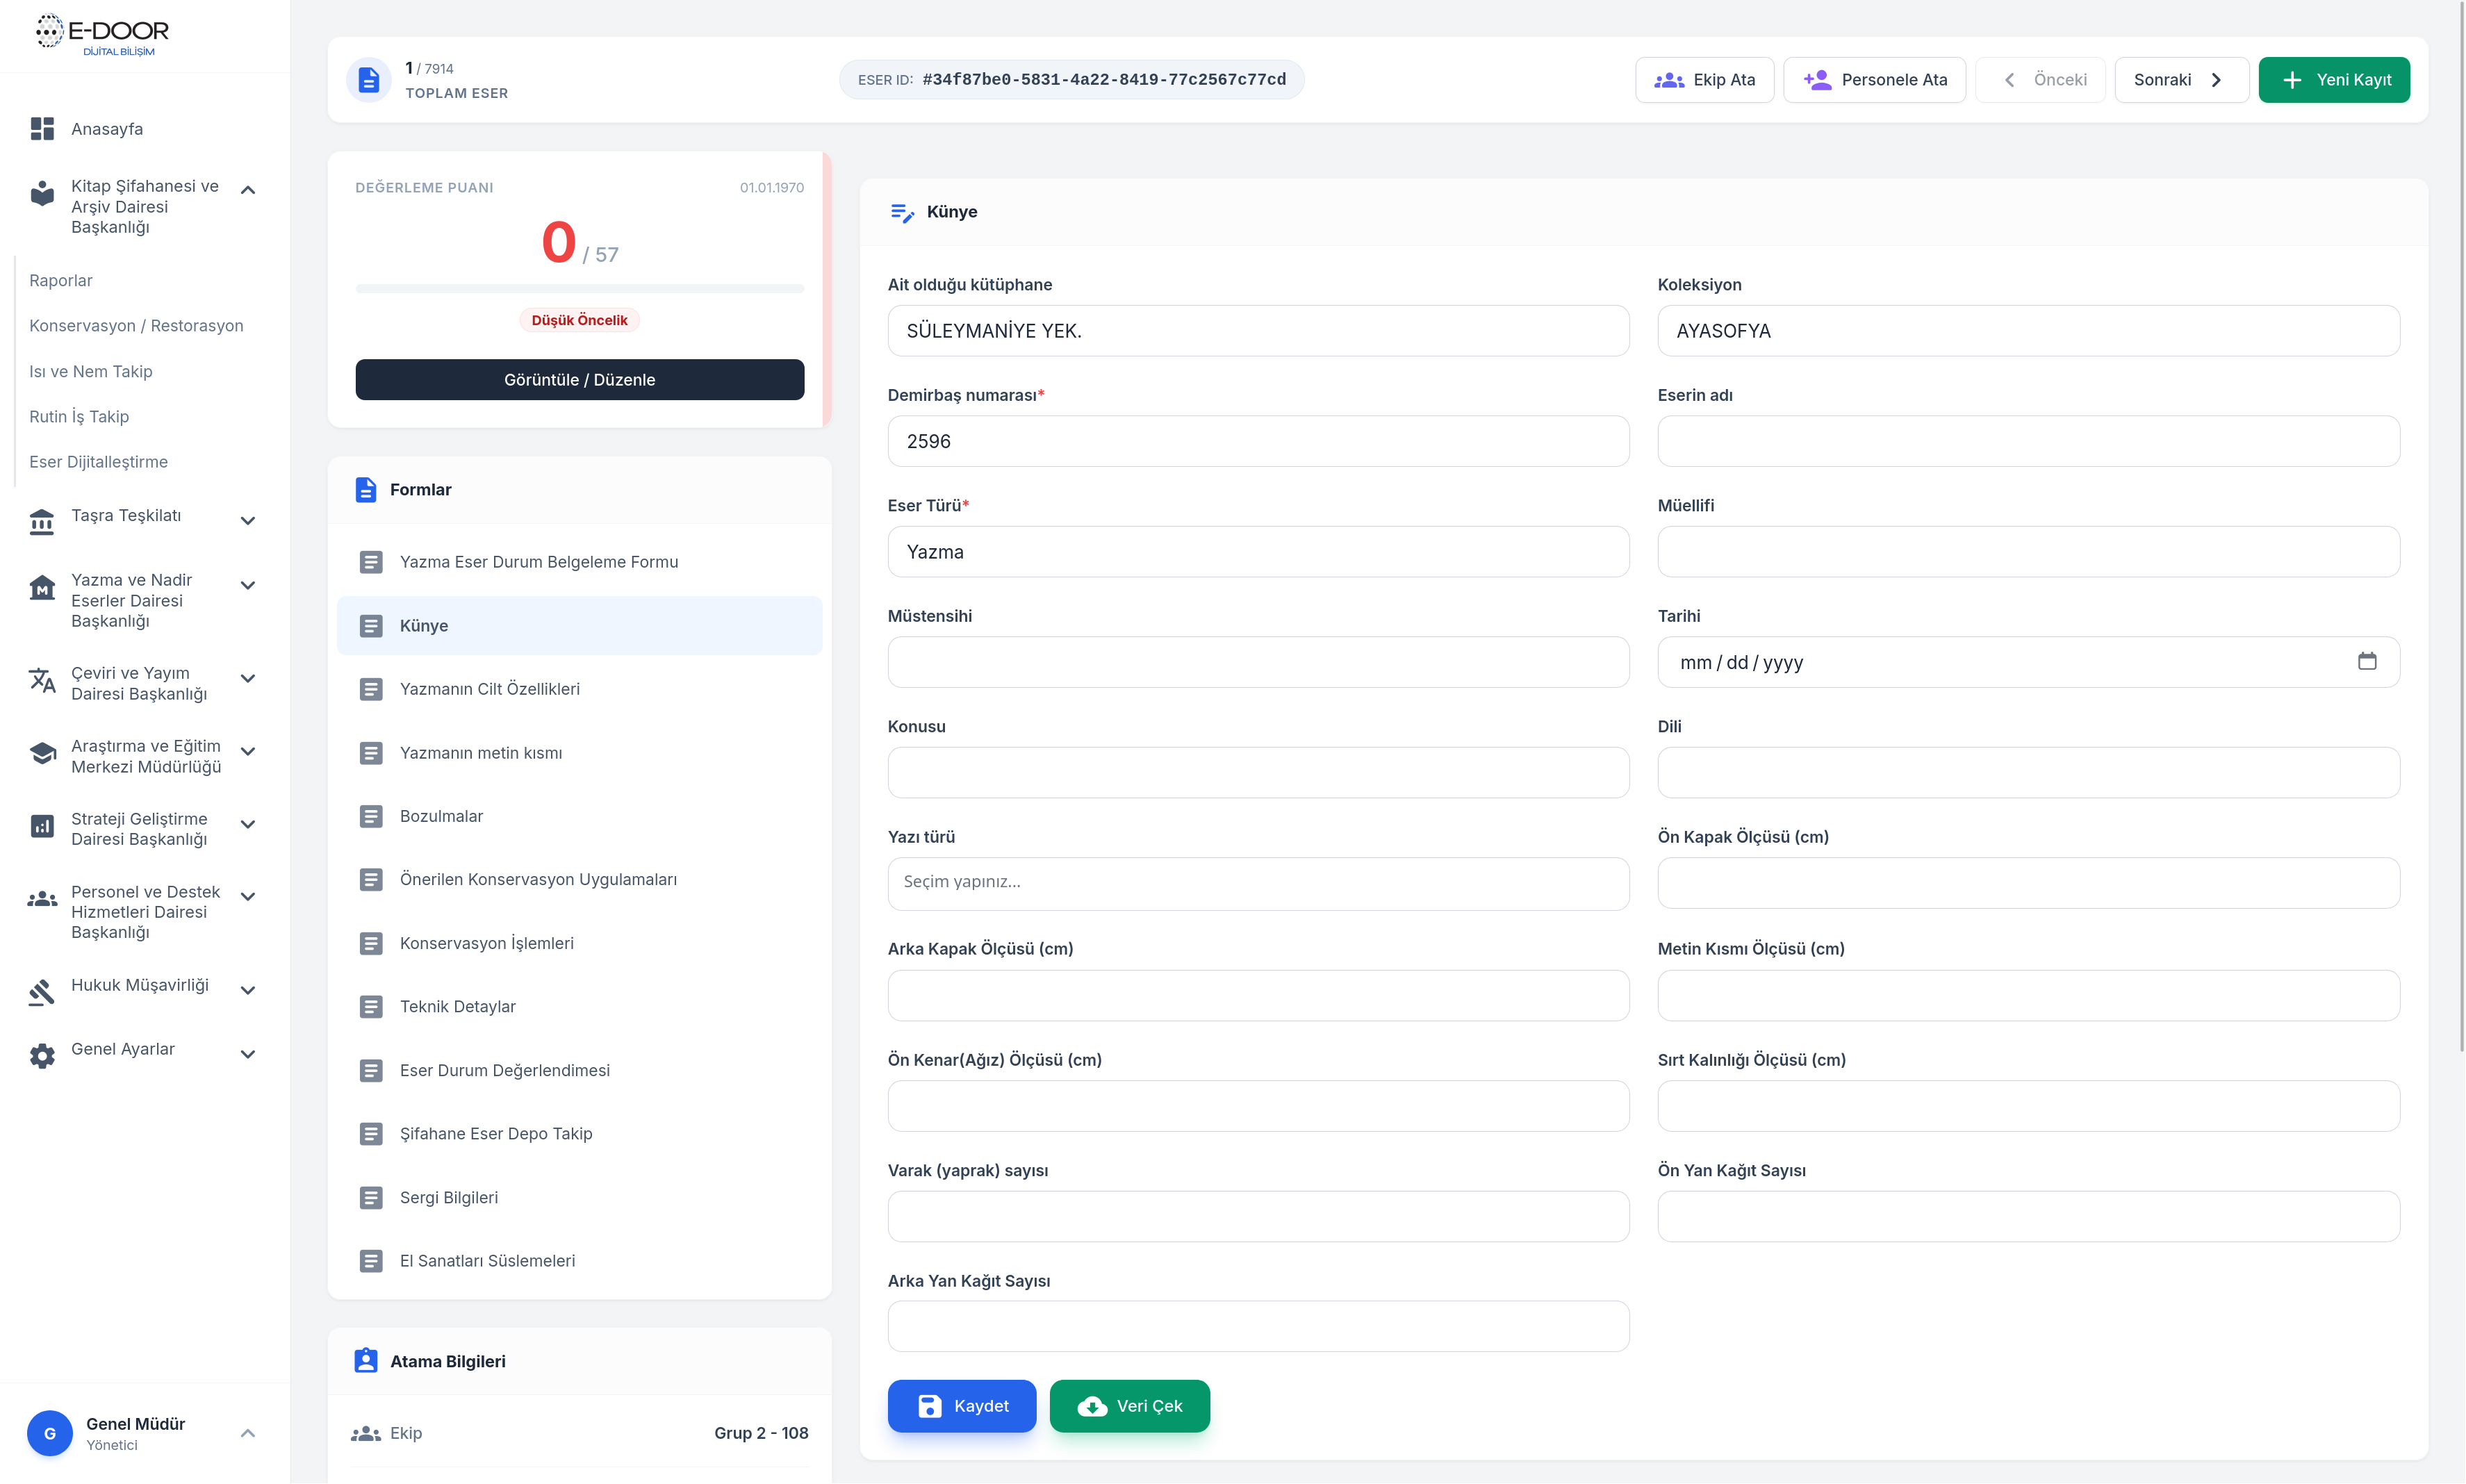The width and height of the screenshot is (2466, 1484).
Task: Click the Atama Bilgileri badge icon
Action: pyautogui.click(x=366, y=1361)
